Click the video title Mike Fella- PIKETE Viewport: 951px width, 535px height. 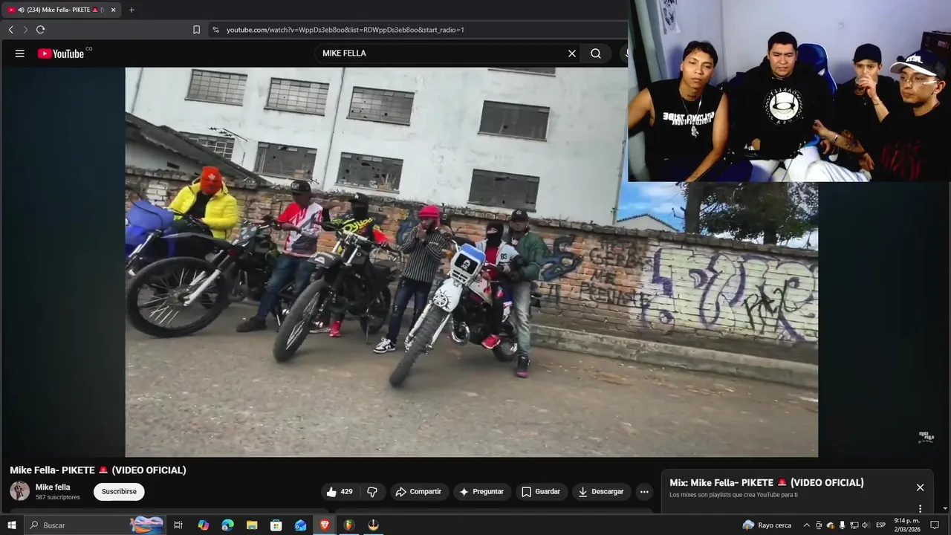pos(98,470)
